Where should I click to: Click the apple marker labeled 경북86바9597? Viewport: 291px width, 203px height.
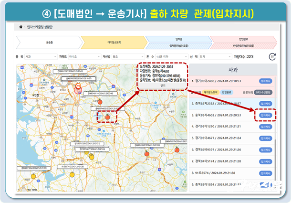[x=146, y=153]
